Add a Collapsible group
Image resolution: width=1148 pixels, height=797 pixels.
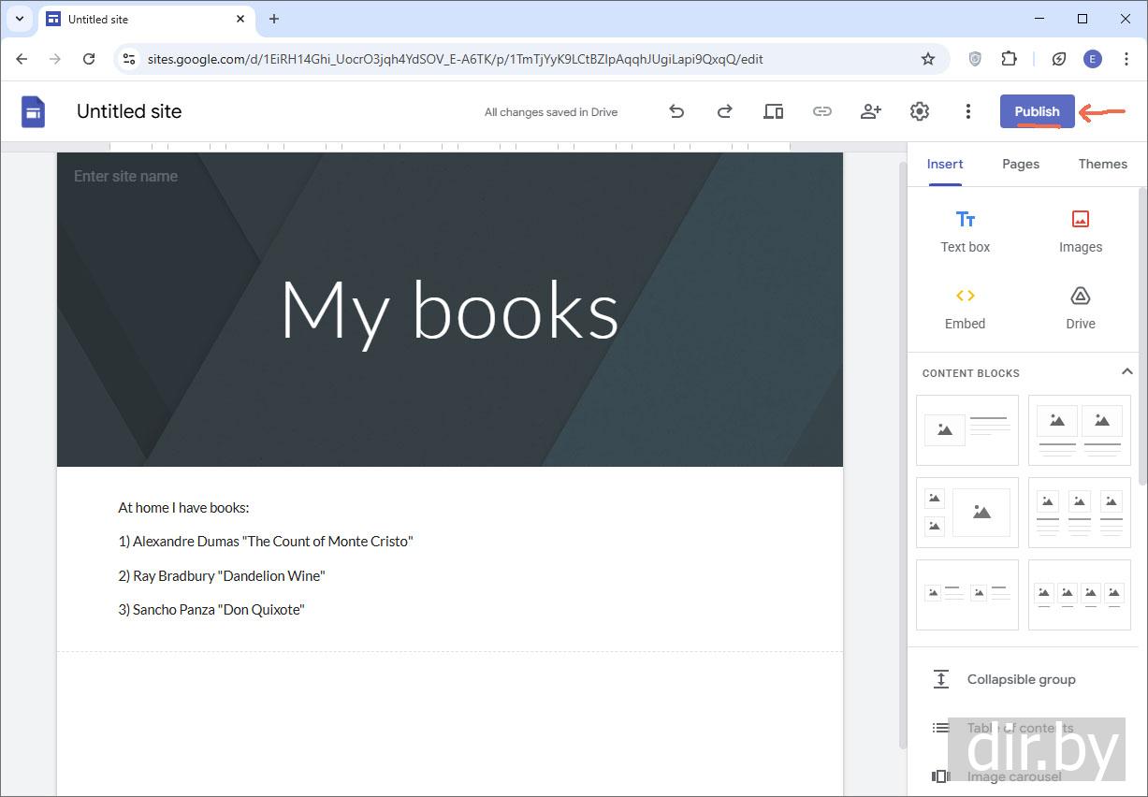pos(1021,679)
